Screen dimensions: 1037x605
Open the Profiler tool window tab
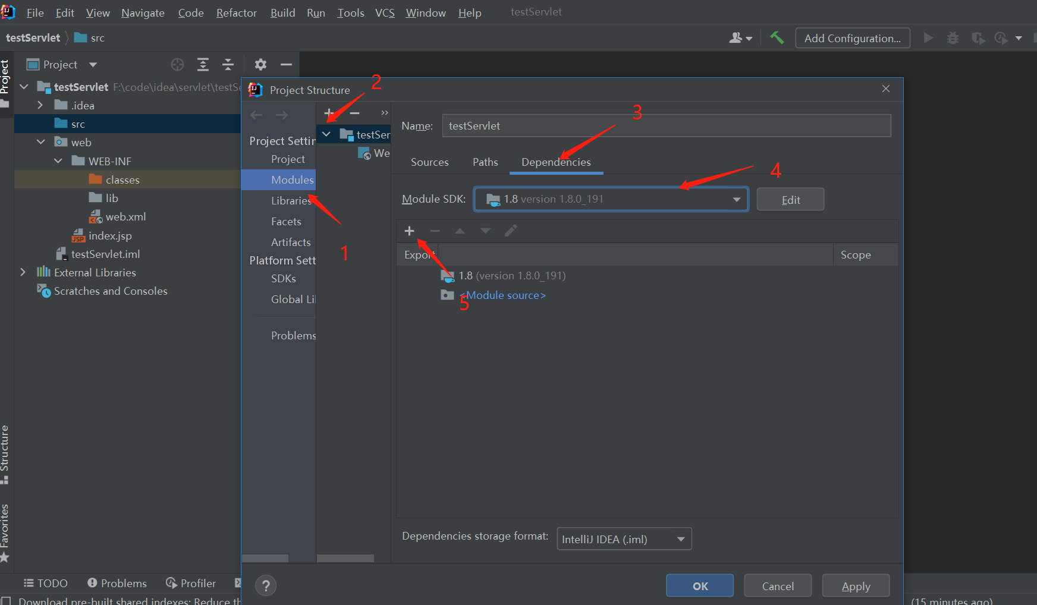tap(191, 584)
